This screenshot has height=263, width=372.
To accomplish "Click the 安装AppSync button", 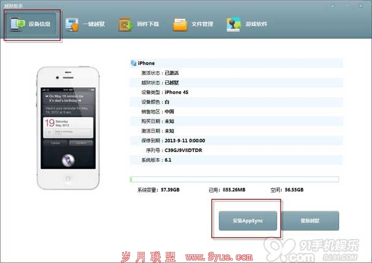I will coord(247,221).
